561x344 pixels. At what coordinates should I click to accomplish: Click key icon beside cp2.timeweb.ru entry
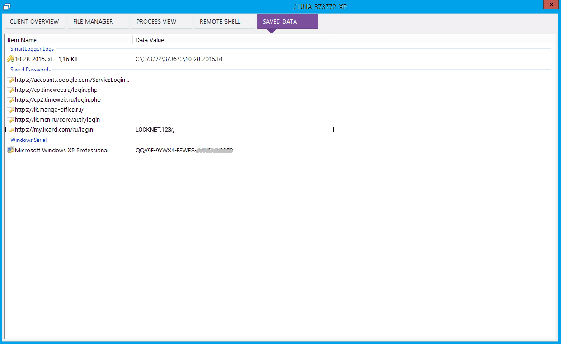[10, 100]
